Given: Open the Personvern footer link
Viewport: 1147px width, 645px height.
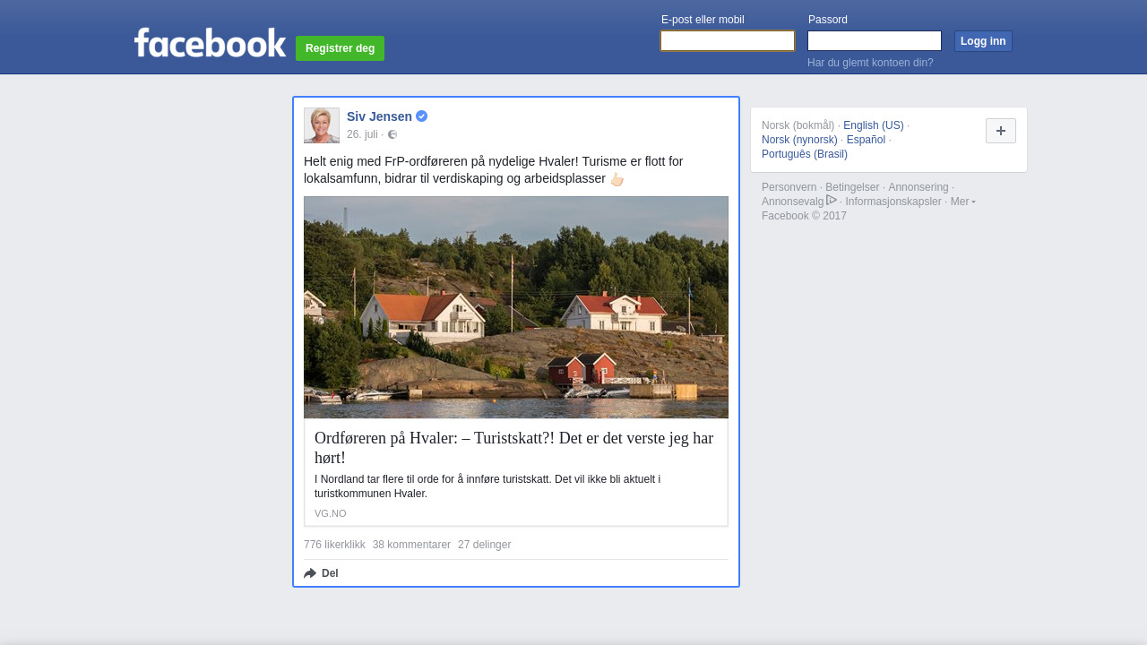Looking at the screenshot, I should pyautogui.click(x=789, y=187).
